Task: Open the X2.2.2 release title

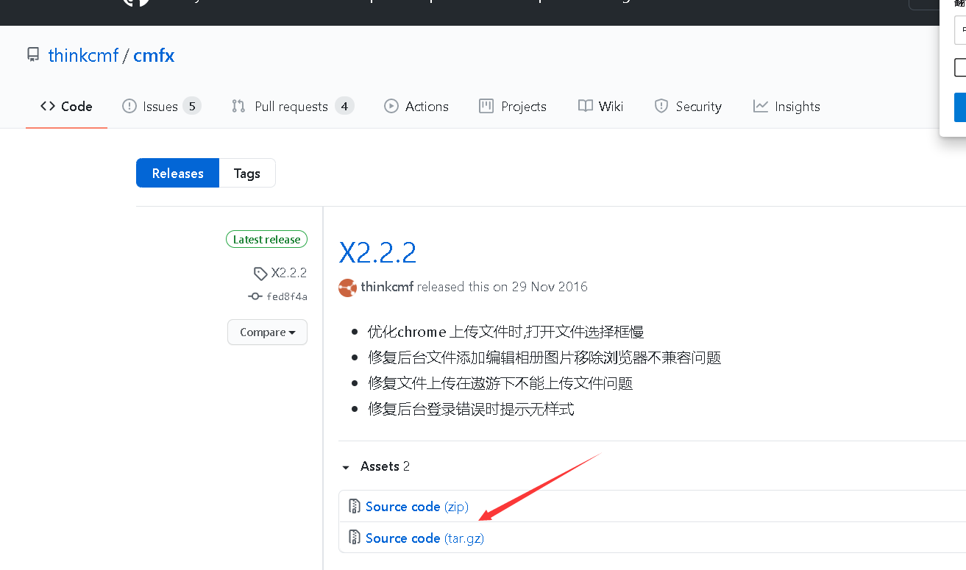Action: (x=377, y=253)
